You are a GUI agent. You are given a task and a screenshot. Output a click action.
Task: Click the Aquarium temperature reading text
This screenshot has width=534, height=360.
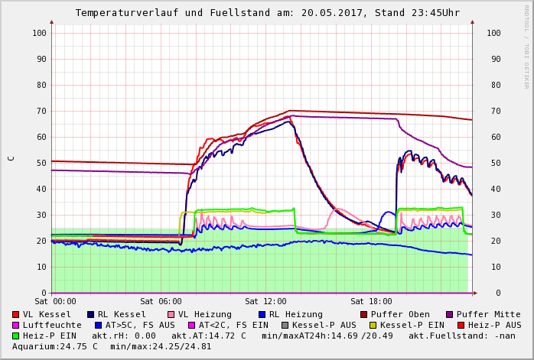[54, 346]
